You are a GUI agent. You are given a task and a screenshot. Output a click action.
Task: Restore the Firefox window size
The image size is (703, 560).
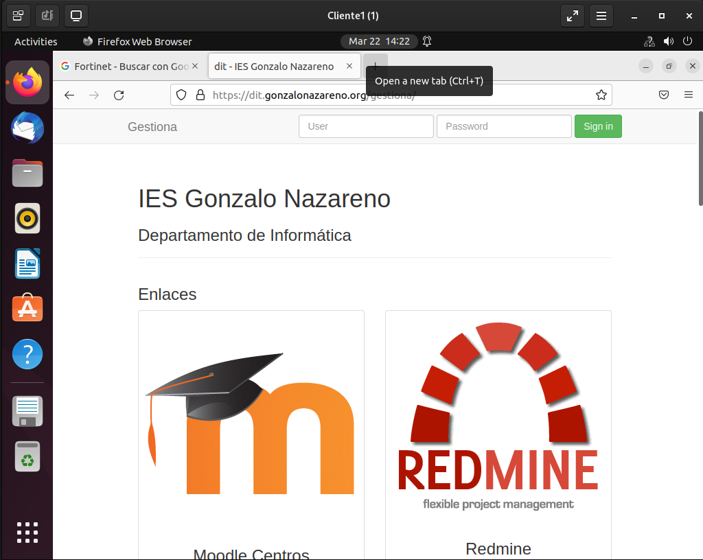(x=669, y=67)
